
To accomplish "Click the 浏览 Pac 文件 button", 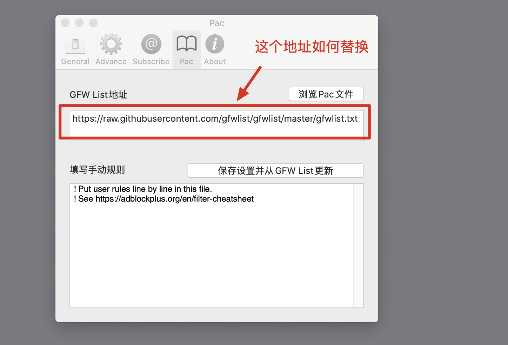I will pyautogui.click(x=326, y=94).
